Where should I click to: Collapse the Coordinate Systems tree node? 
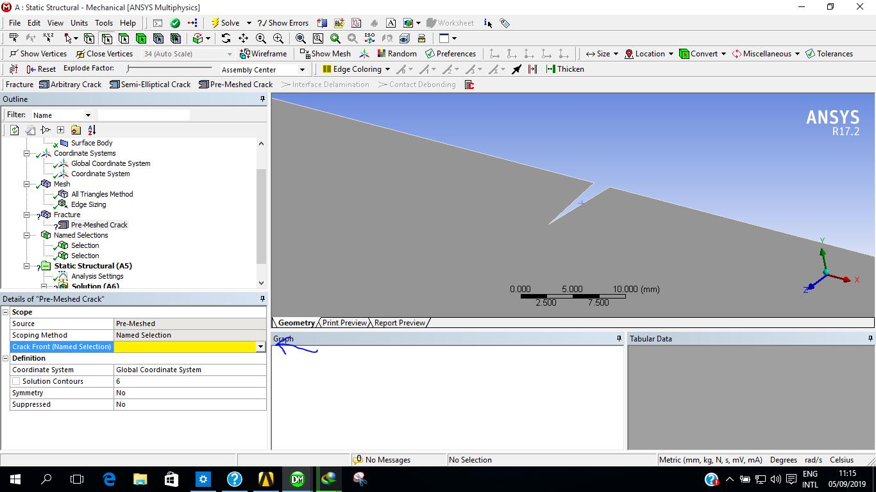click(x=27, y=153)
